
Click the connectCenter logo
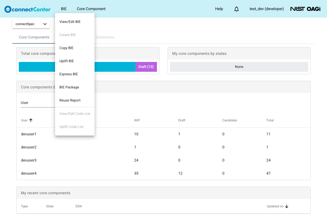[x=28, y=9]
